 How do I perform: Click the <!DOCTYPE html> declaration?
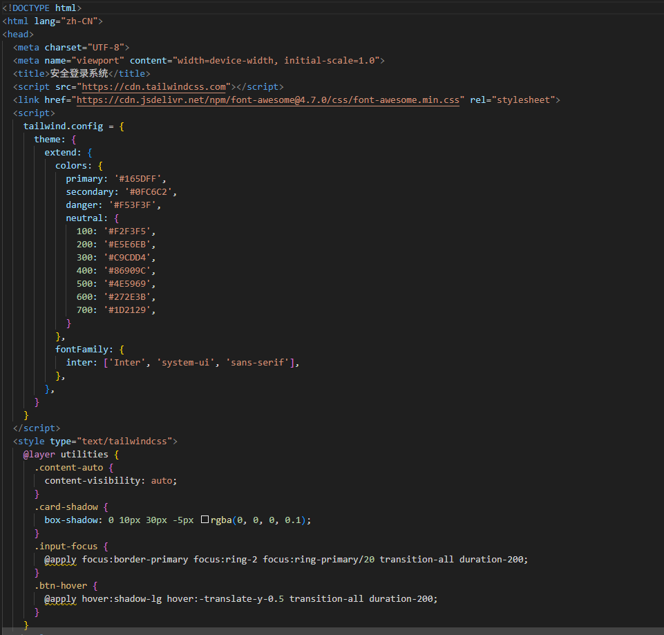(42, 8)
